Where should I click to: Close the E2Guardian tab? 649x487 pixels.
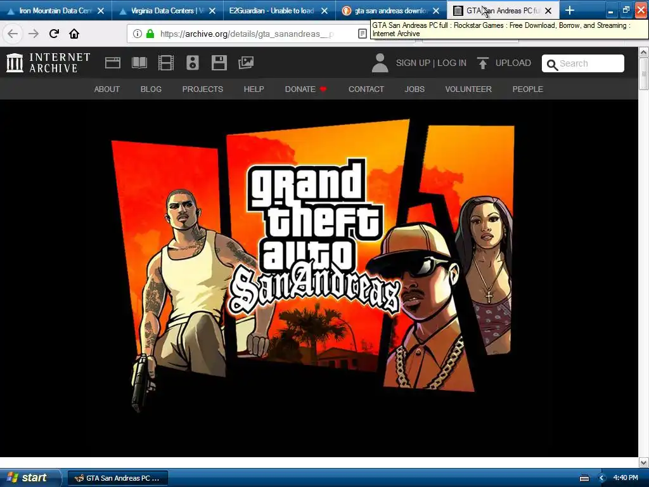pos(324,11)
